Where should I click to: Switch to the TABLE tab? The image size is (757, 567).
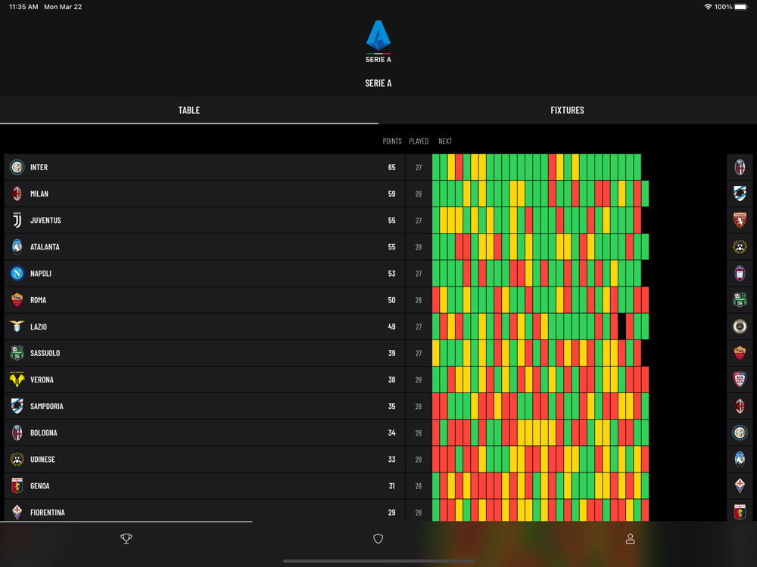click(189, 110)
